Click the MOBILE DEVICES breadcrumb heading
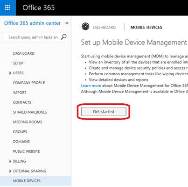Image resolution: width=188 pixels, height=187 pixels. pos(146,28)
